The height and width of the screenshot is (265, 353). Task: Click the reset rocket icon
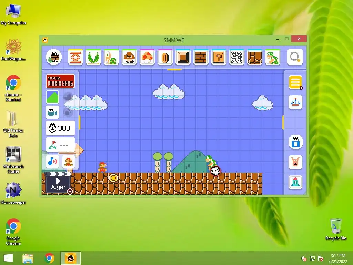295,182
